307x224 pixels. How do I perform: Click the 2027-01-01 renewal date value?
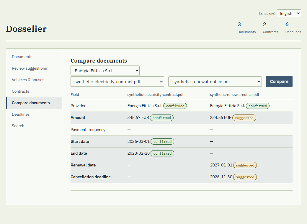[221, 165]
